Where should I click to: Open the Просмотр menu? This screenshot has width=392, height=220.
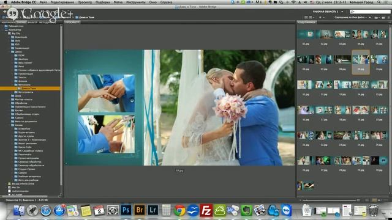tap(85, 2)
